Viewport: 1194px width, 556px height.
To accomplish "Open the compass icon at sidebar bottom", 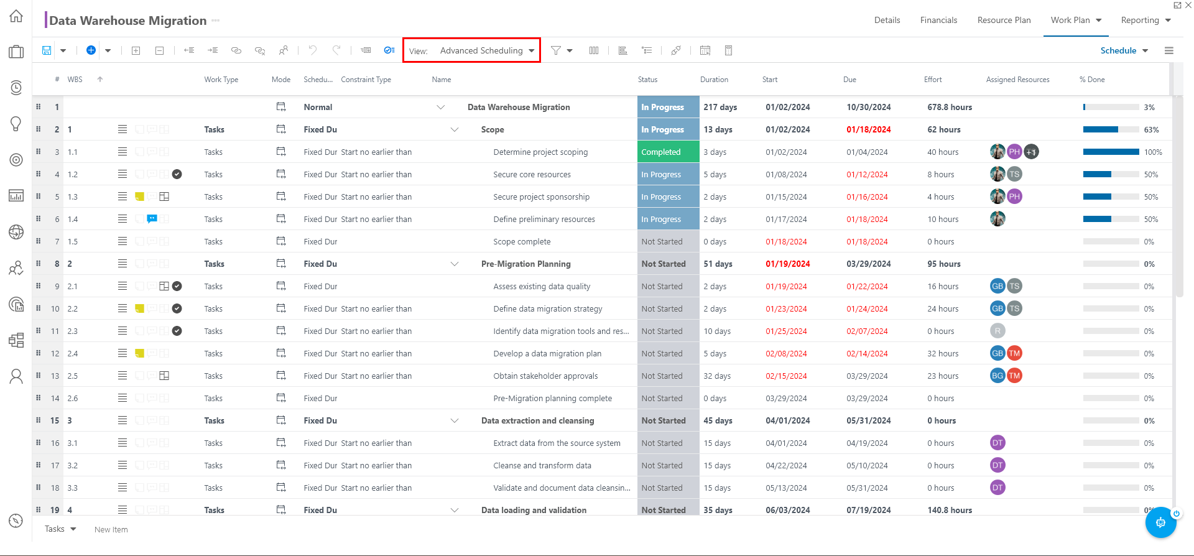I will (x=16, y=521).
